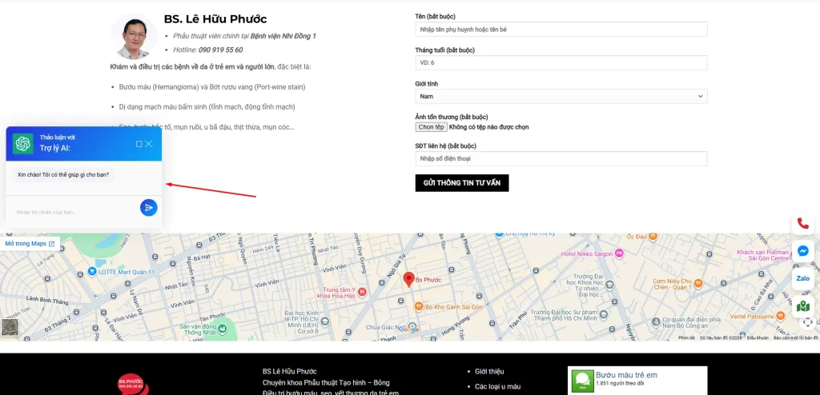Click Bướu máu (Hemangioma) list item

(212, 86)
